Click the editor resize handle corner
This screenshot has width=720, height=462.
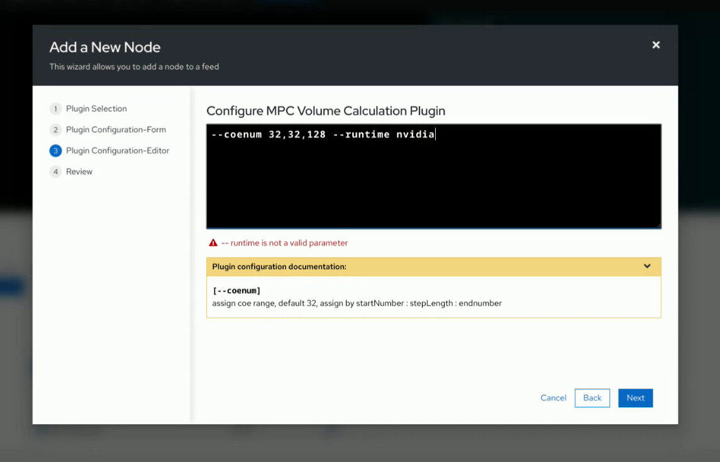coord(658,225)
